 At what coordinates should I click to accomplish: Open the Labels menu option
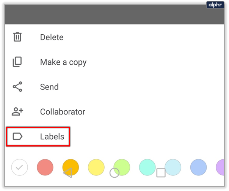point(52,137)
